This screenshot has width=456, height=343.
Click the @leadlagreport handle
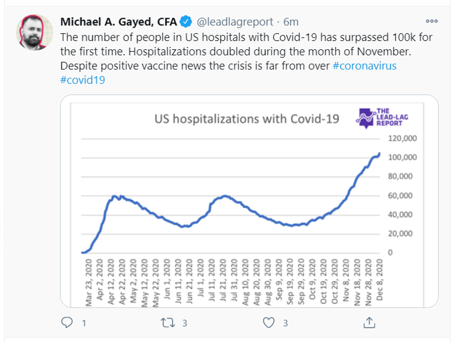point(232,22)
